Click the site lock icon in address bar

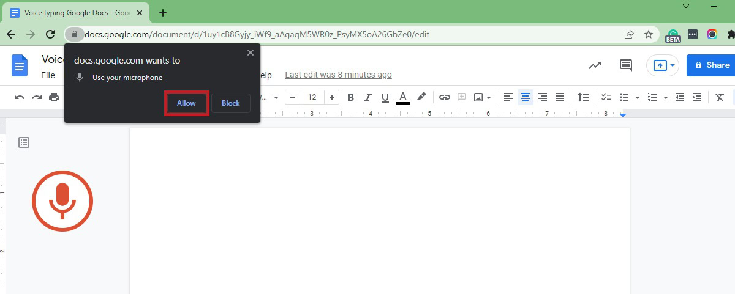[x=75, y=34]
